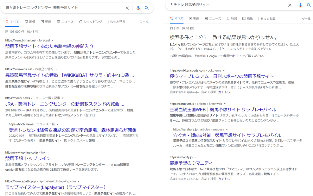Switch to the 動画 tab in the left search results

coord(46,22)
